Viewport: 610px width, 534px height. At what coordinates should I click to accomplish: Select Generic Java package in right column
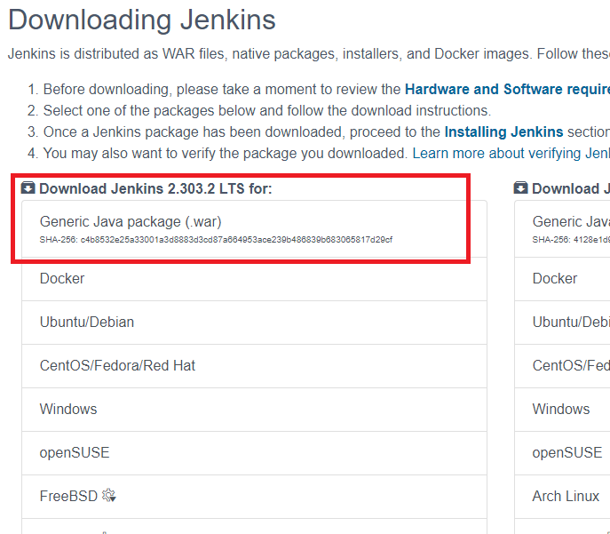click(563, 229)
